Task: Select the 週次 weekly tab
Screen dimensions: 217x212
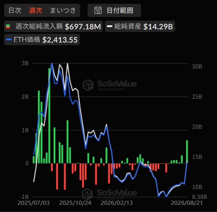Action: [36, 11]
